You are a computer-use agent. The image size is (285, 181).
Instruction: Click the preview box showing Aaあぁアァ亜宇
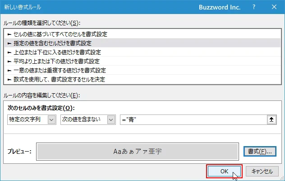click(138, 152)
